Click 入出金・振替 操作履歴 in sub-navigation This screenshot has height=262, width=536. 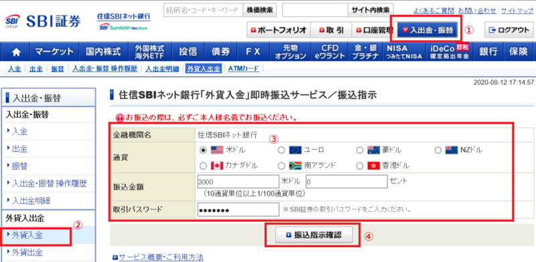click(x=105, y=69)
